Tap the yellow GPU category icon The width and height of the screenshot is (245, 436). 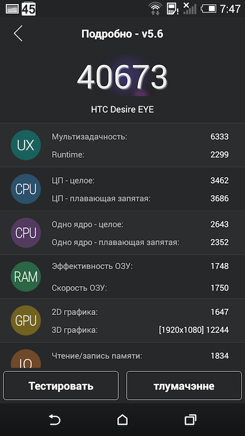click(26, 320)
